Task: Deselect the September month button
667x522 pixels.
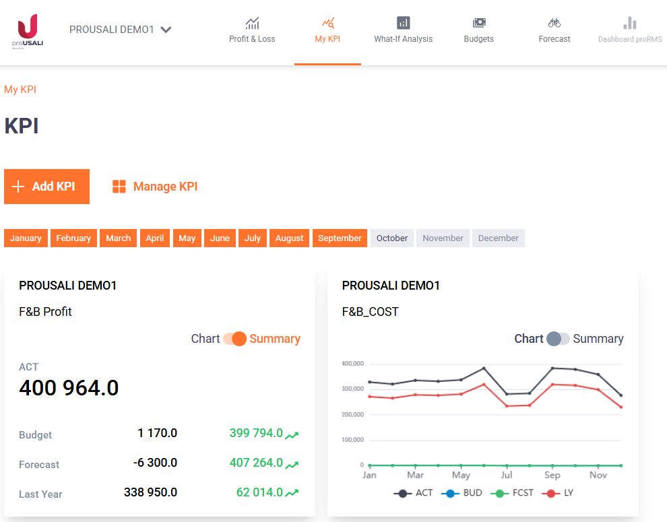Action: (340, 238)
